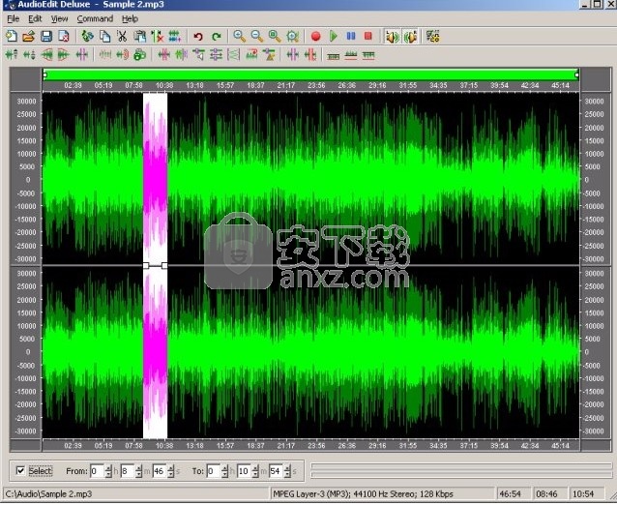Image resolution: width=617 pixels, height=505 pixels.
Task: Copy the selected audio
Action: [x=104, y=36]
